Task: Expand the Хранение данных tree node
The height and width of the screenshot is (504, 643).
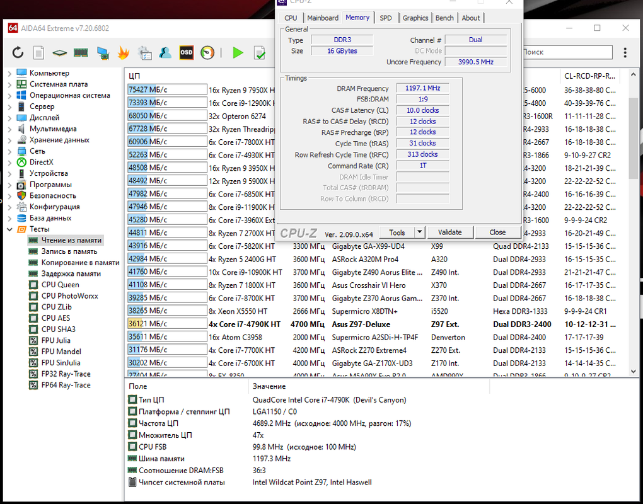Action: (x=10, y=140)
